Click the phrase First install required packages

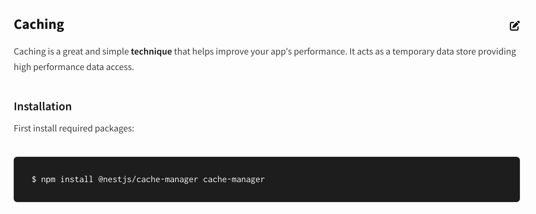(74, 128)
